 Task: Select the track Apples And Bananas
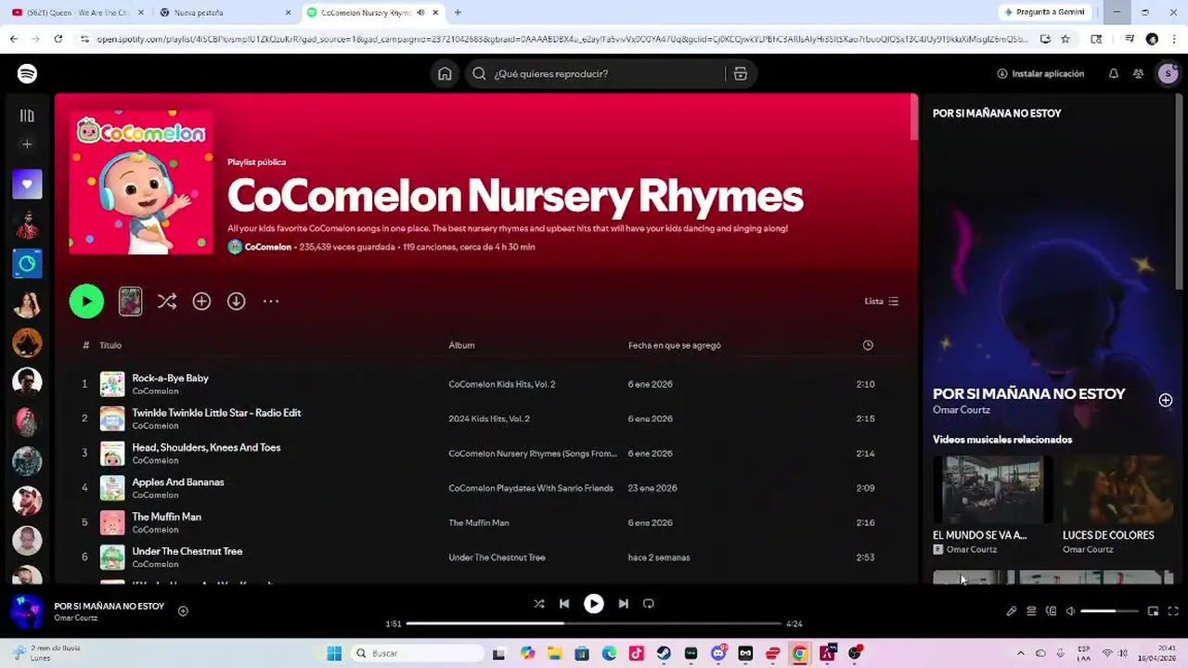(178, 482)
